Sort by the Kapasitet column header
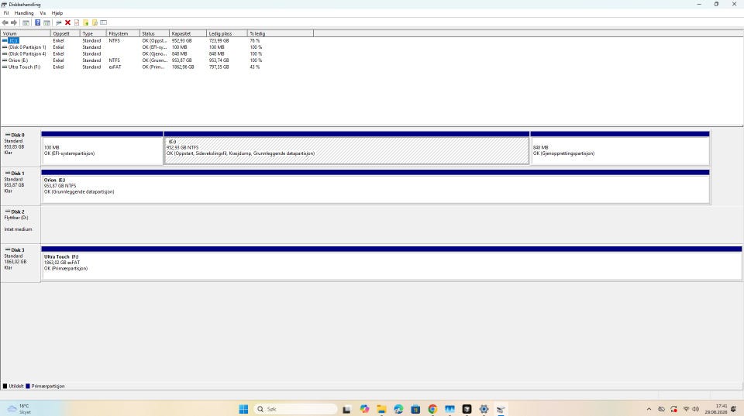Image resolution: width=744 pixels, height=416 pixels. tap(188, 33)
